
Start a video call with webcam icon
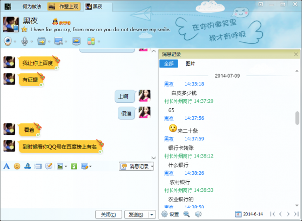point(8,41)
